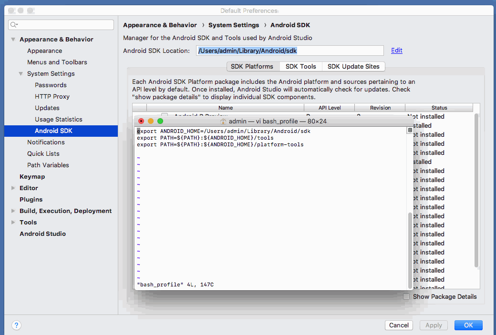496x335 pixels.
Task: Sort table by the API Level column
Action: [x=329, y=108]
